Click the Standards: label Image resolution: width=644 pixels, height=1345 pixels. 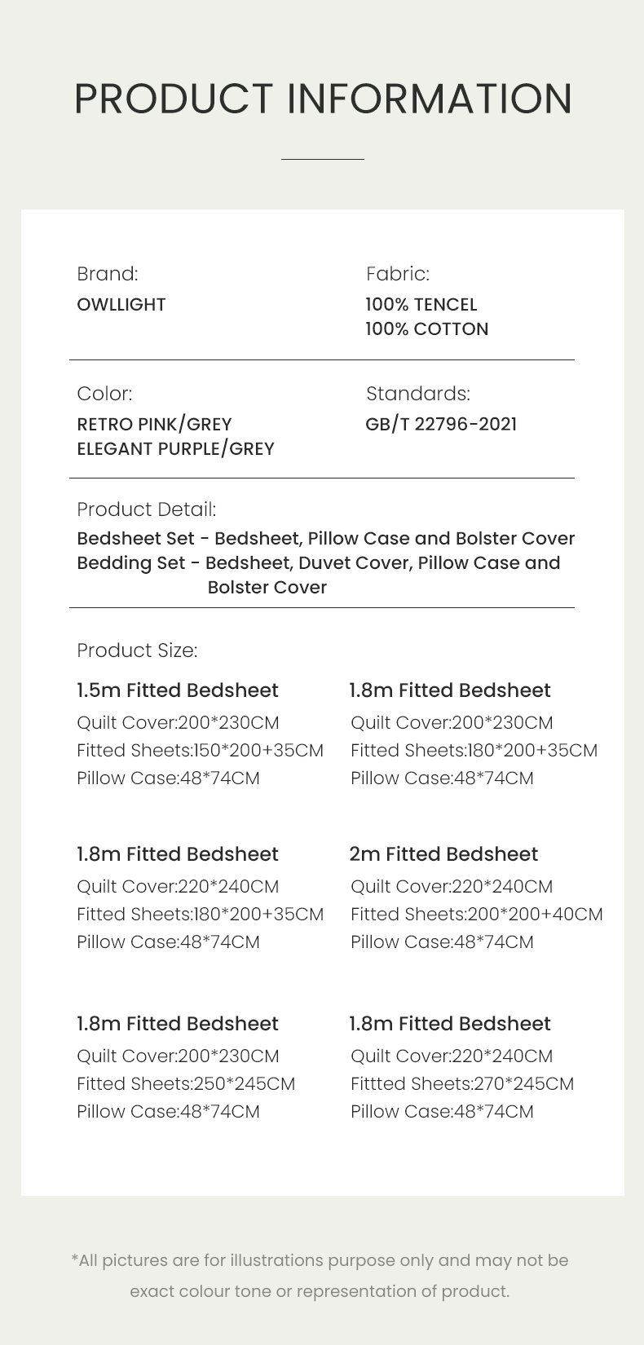click(x=418, y=394)
